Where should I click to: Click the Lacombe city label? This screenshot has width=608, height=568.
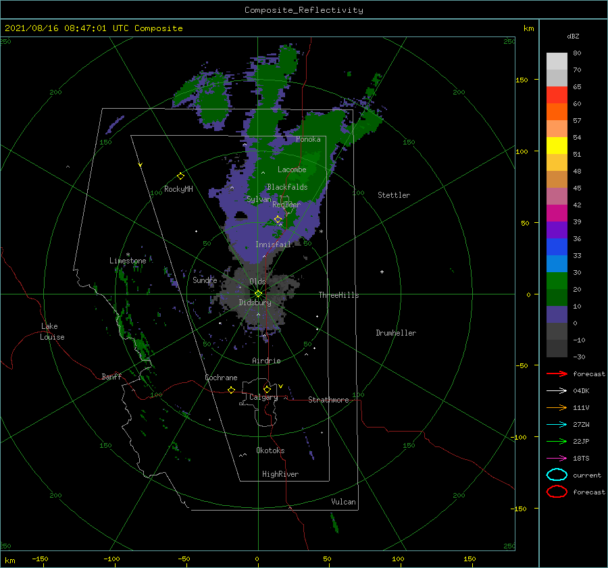(x=292, y=170)
